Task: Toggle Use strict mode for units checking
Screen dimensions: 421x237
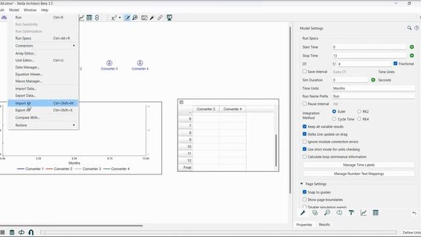Action: pos(305,149)
